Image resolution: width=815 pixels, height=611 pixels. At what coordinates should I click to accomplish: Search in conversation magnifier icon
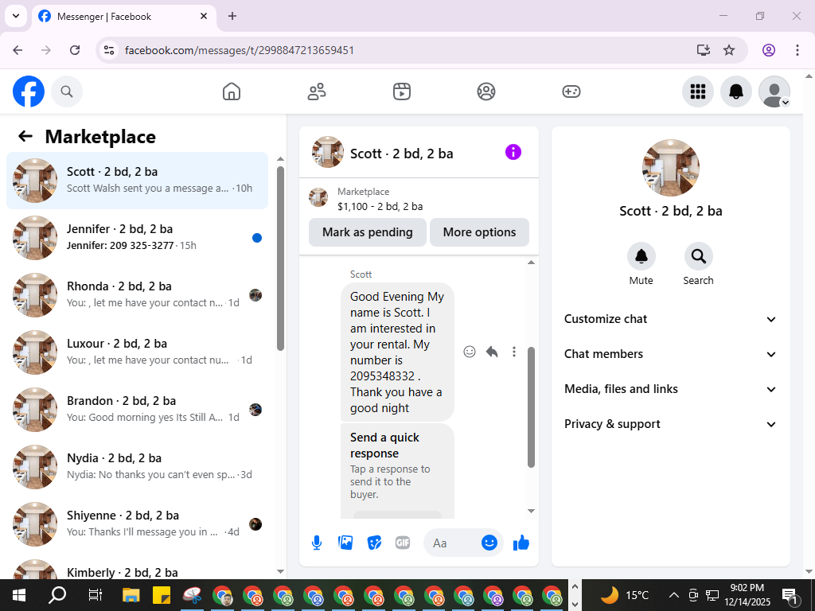pos(698,256)
